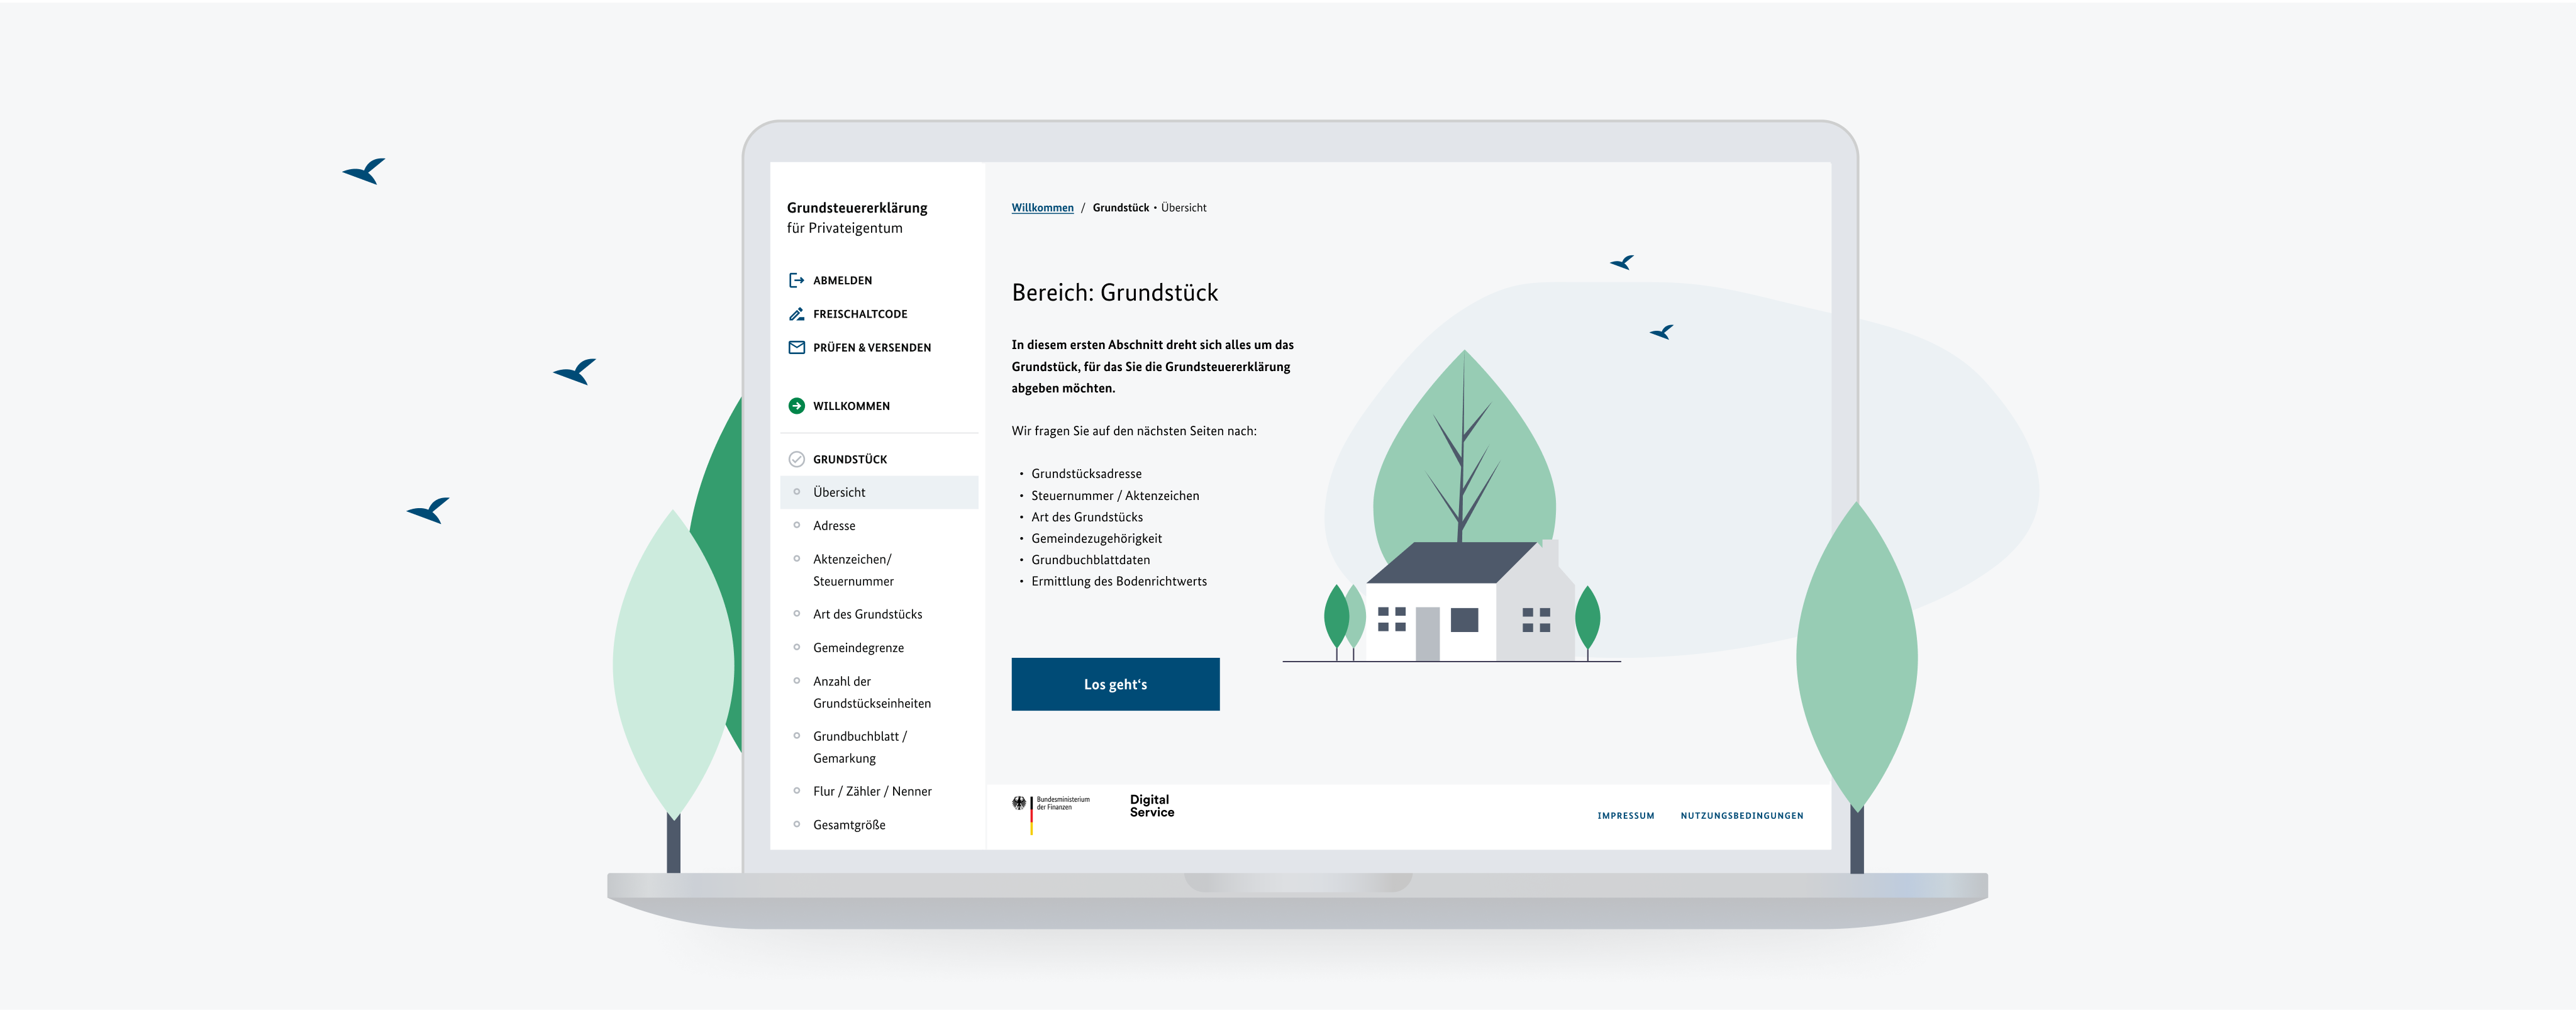The width and height of the screenshot is (2576, 1010).
Task: Expand the Grundstück section in the sidebar
Action: 849,459
